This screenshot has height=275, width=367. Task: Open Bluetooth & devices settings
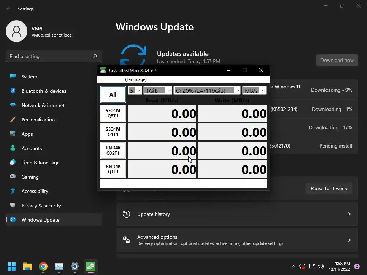pos(54,91)
